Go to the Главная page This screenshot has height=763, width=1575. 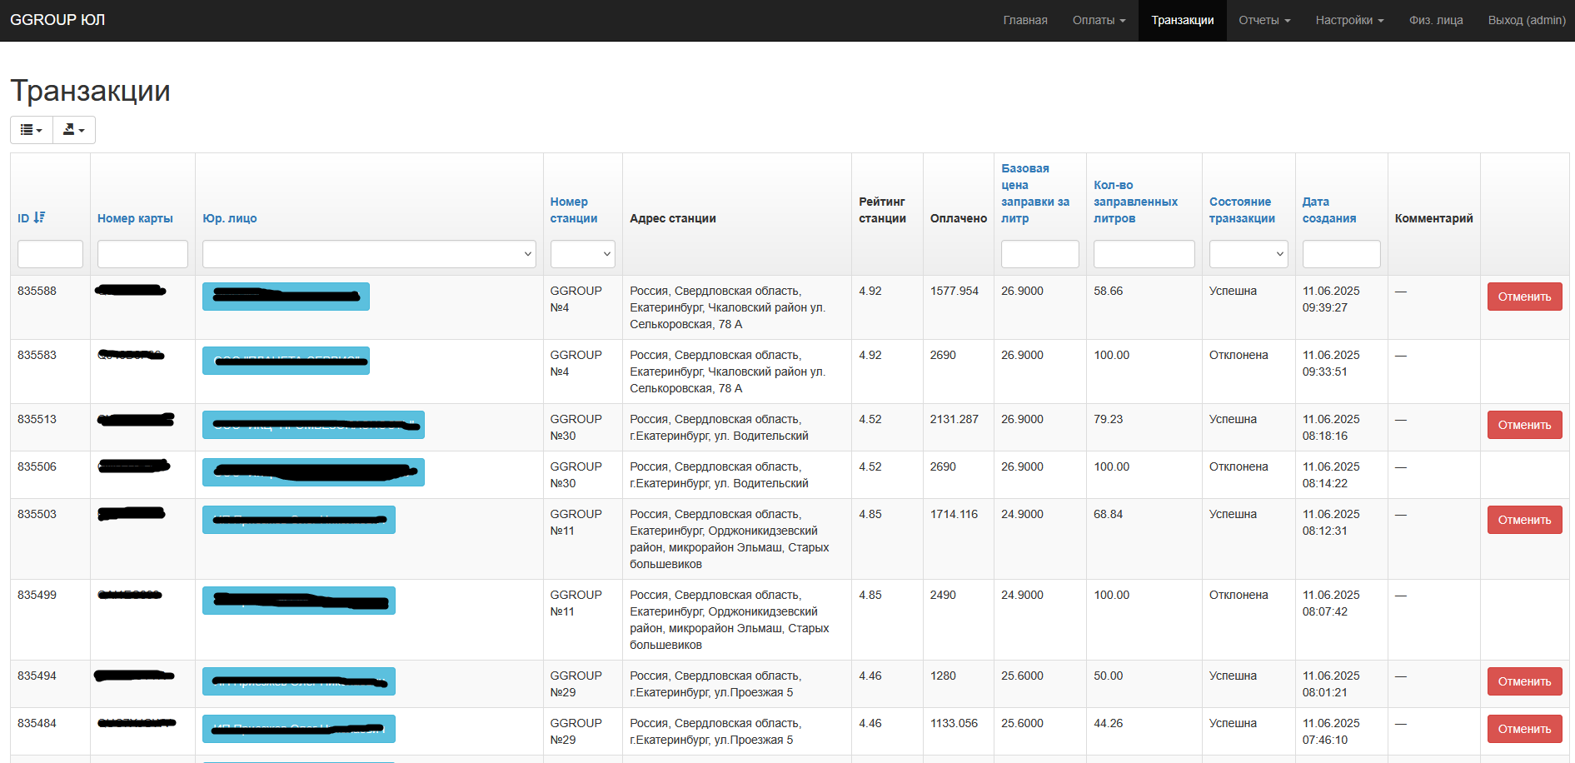[1025, 20]
